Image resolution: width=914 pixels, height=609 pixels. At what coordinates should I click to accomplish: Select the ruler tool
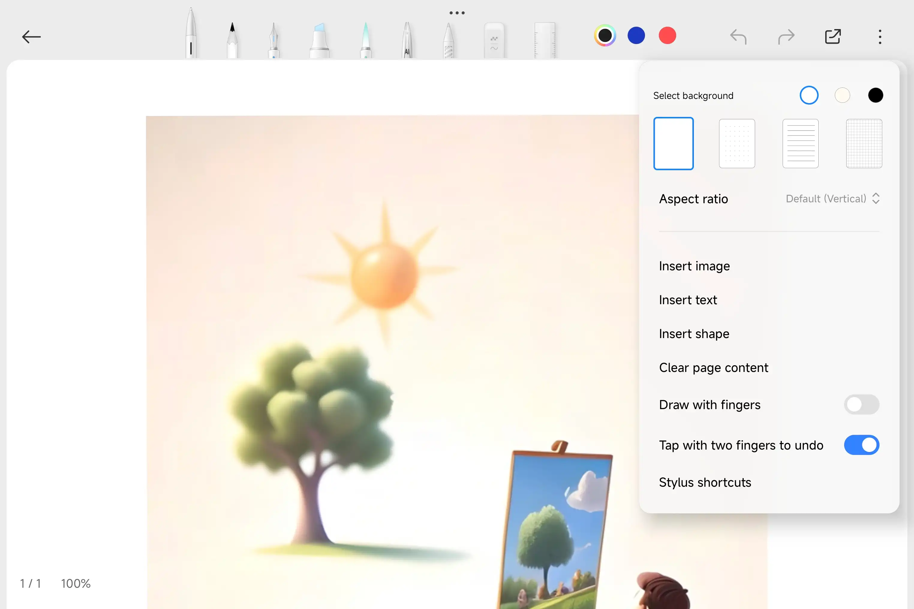(x=545, y=40)
